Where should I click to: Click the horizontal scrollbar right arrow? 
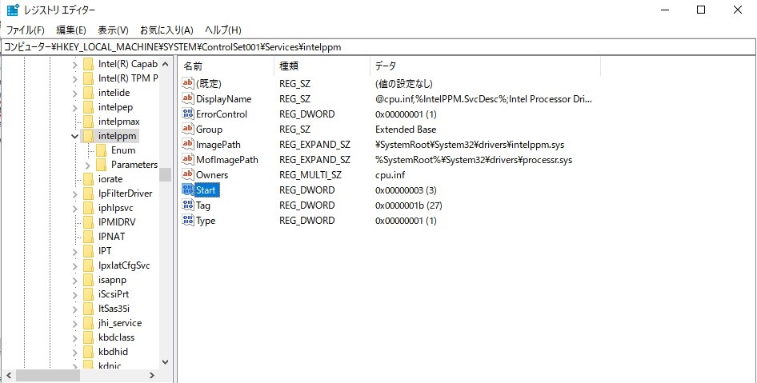click(x=151, y=375)
